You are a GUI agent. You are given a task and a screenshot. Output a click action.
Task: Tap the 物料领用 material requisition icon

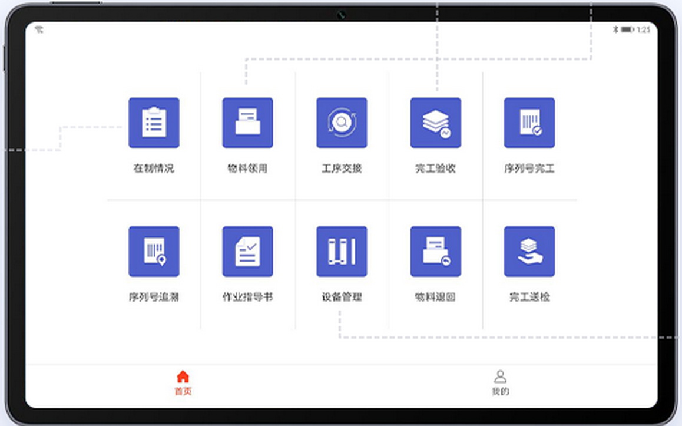click(x=247, y=123)
